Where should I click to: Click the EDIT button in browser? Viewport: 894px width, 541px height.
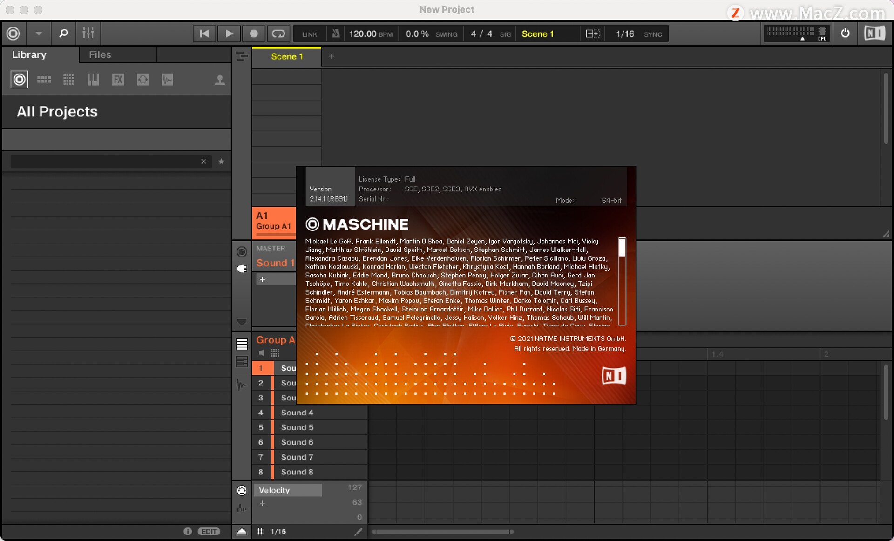[x=209, y=531]
